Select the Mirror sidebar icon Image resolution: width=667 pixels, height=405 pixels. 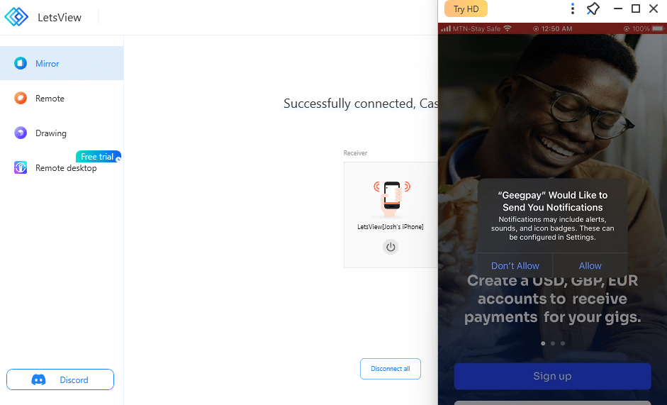click(x=21, y=63)
